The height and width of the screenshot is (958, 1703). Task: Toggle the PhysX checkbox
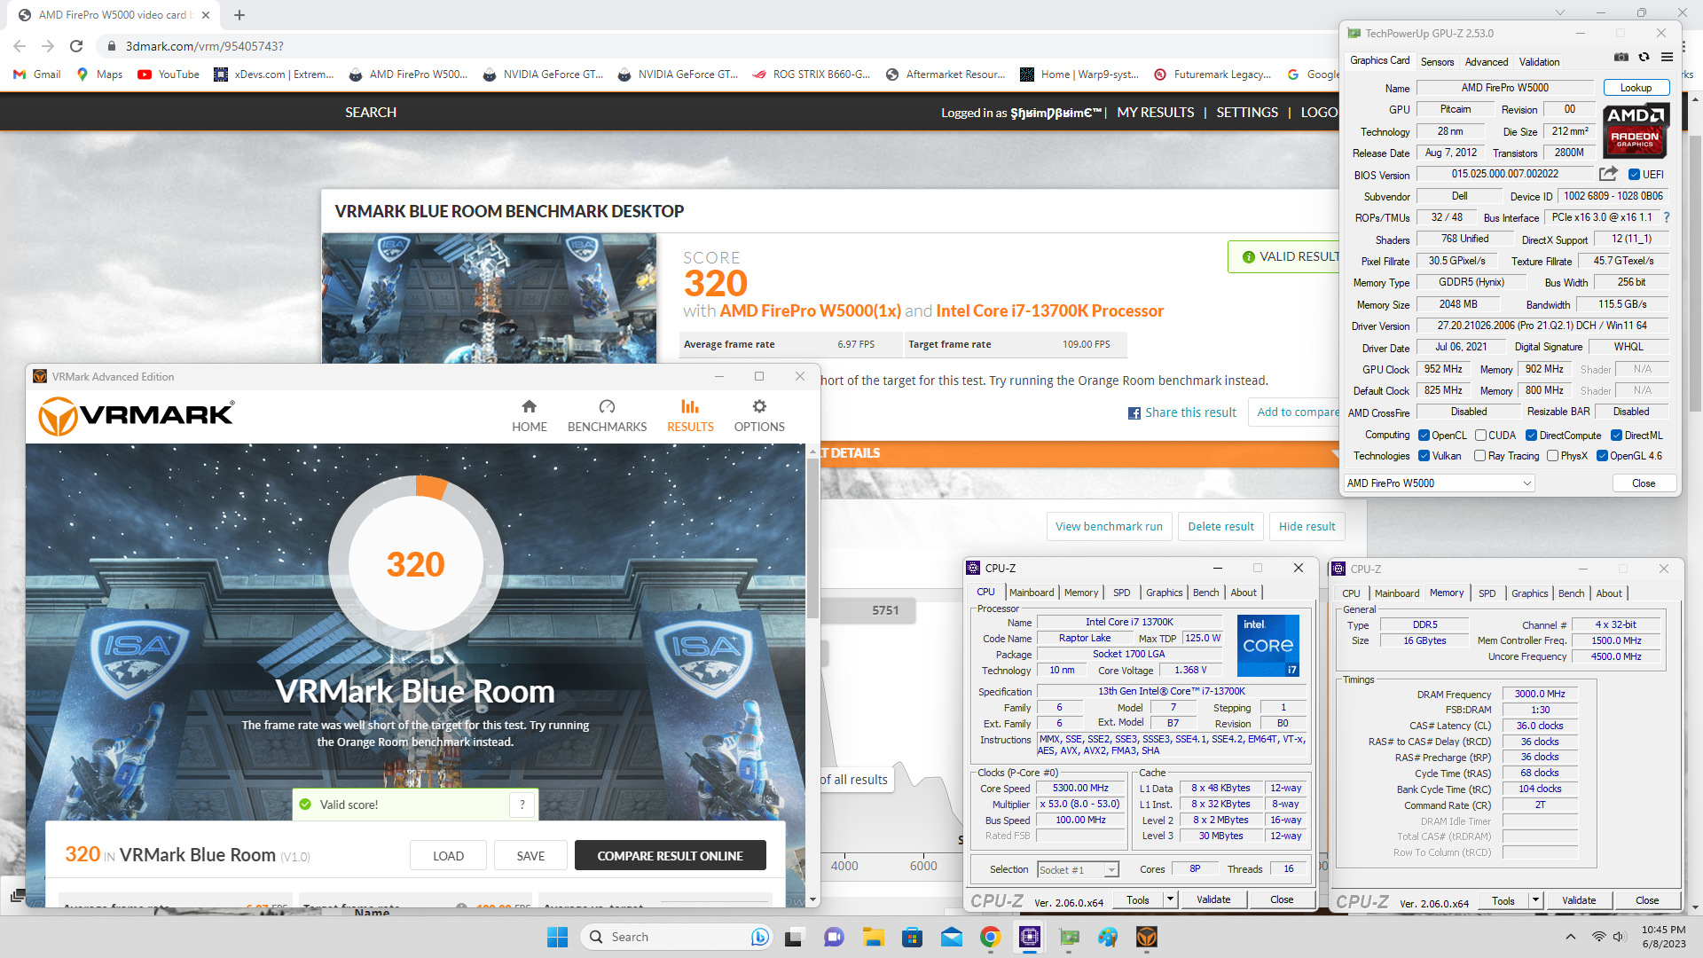tap(1552, 456)
